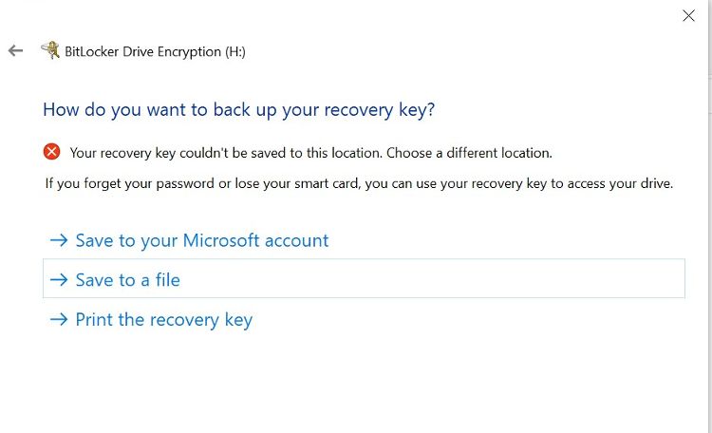Click arrow icon beside Save to your Microsoft account

58,241
